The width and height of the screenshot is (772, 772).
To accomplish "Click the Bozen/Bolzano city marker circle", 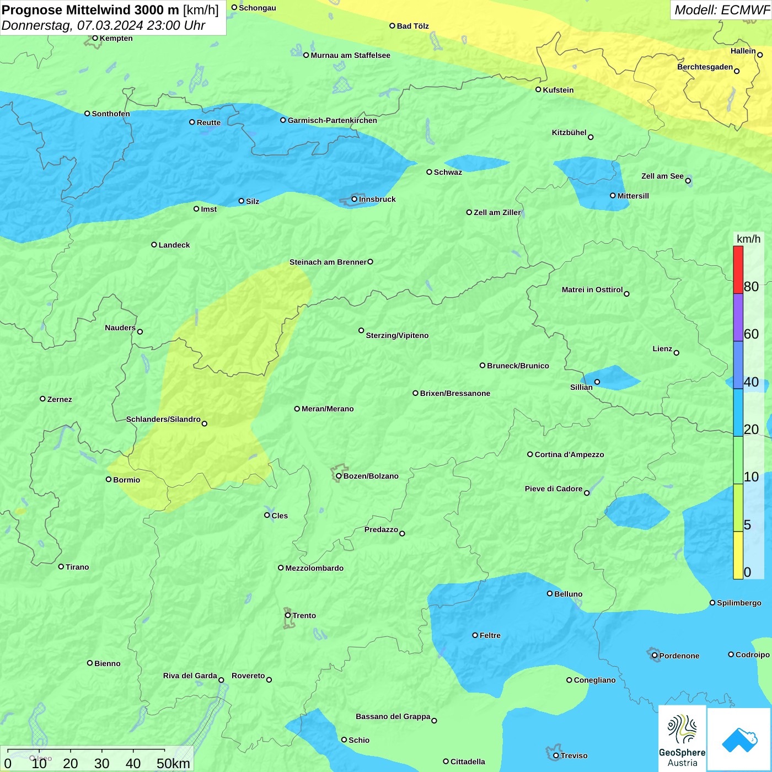I will tap(339, 476).
